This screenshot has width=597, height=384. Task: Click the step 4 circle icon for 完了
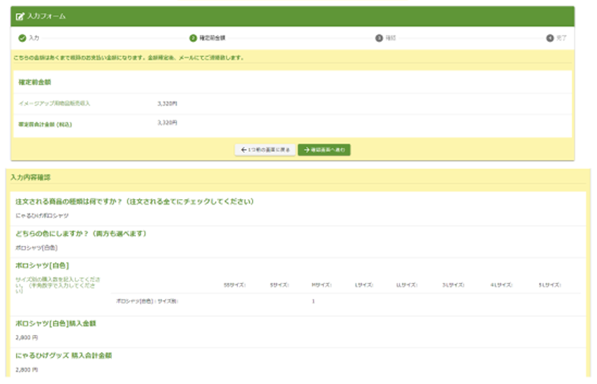click(x=550, y=38)
